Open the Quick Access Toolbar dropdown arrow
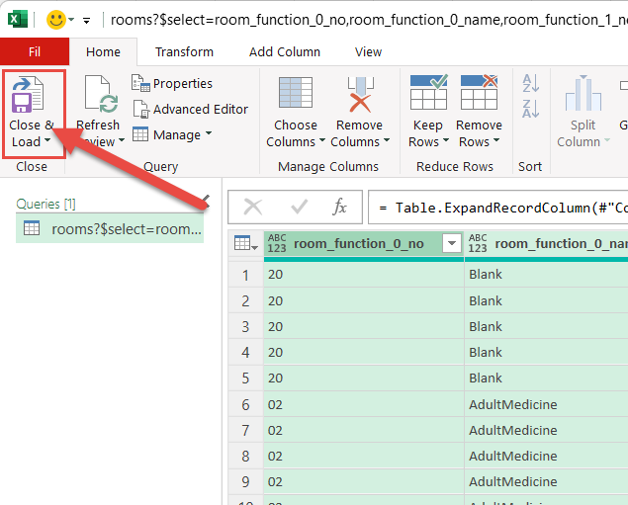628x505 pixels. tap(87, 20)
